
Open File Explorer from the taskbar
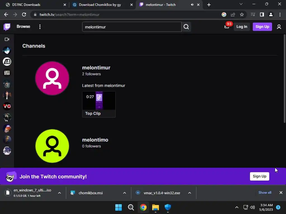[156, 207]
